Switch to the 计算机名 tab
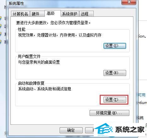This screenshot has width=147, height=138. coord(21,14)
